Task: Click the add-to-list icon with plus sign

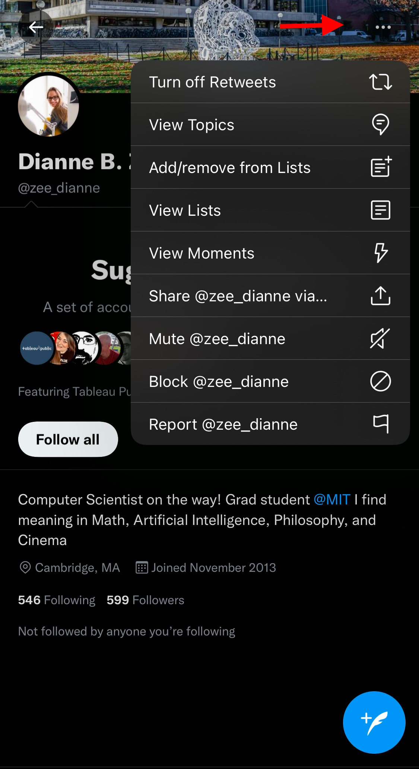Action: [x=381, y=167]
